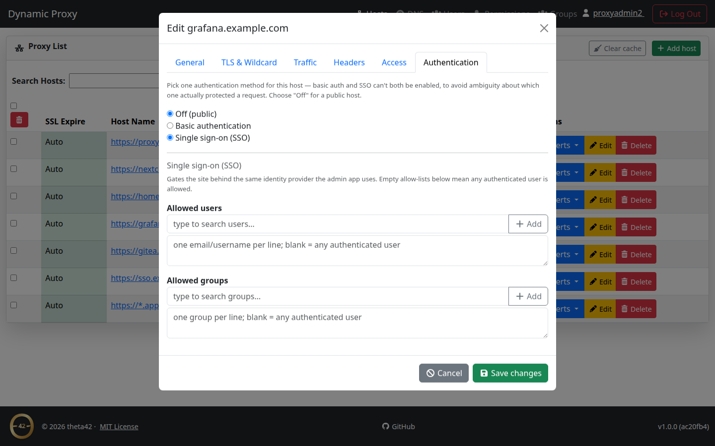
Task: Add the searched user to Allowed users
Action: (528, 224)
